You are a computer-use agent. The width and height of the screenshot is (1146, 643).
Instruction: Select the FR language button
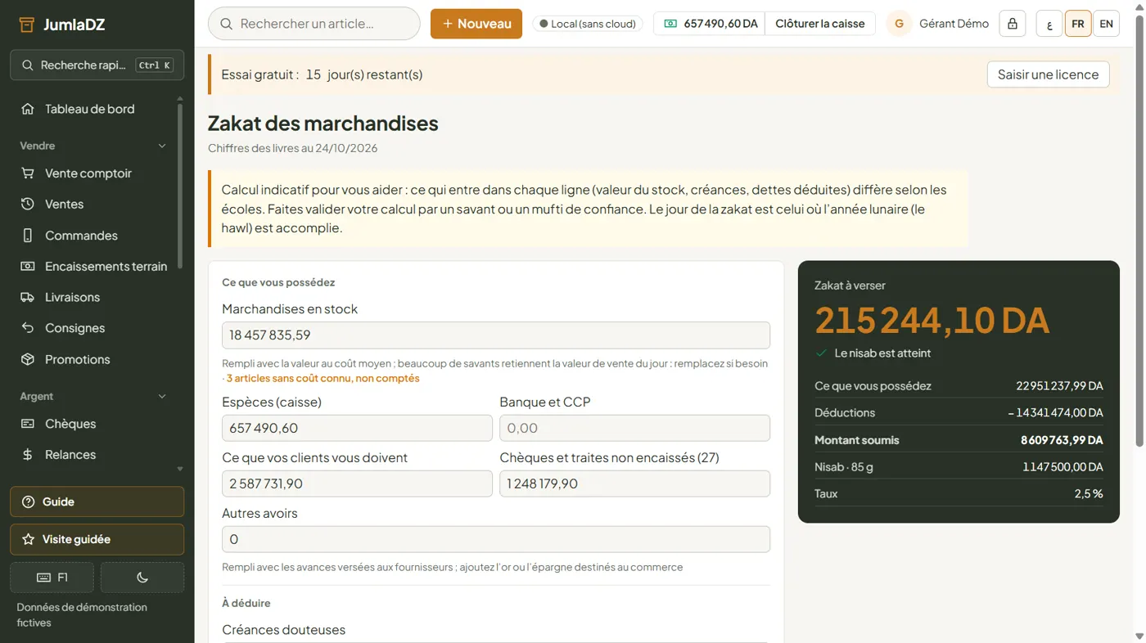click(x=1078, y=24)
